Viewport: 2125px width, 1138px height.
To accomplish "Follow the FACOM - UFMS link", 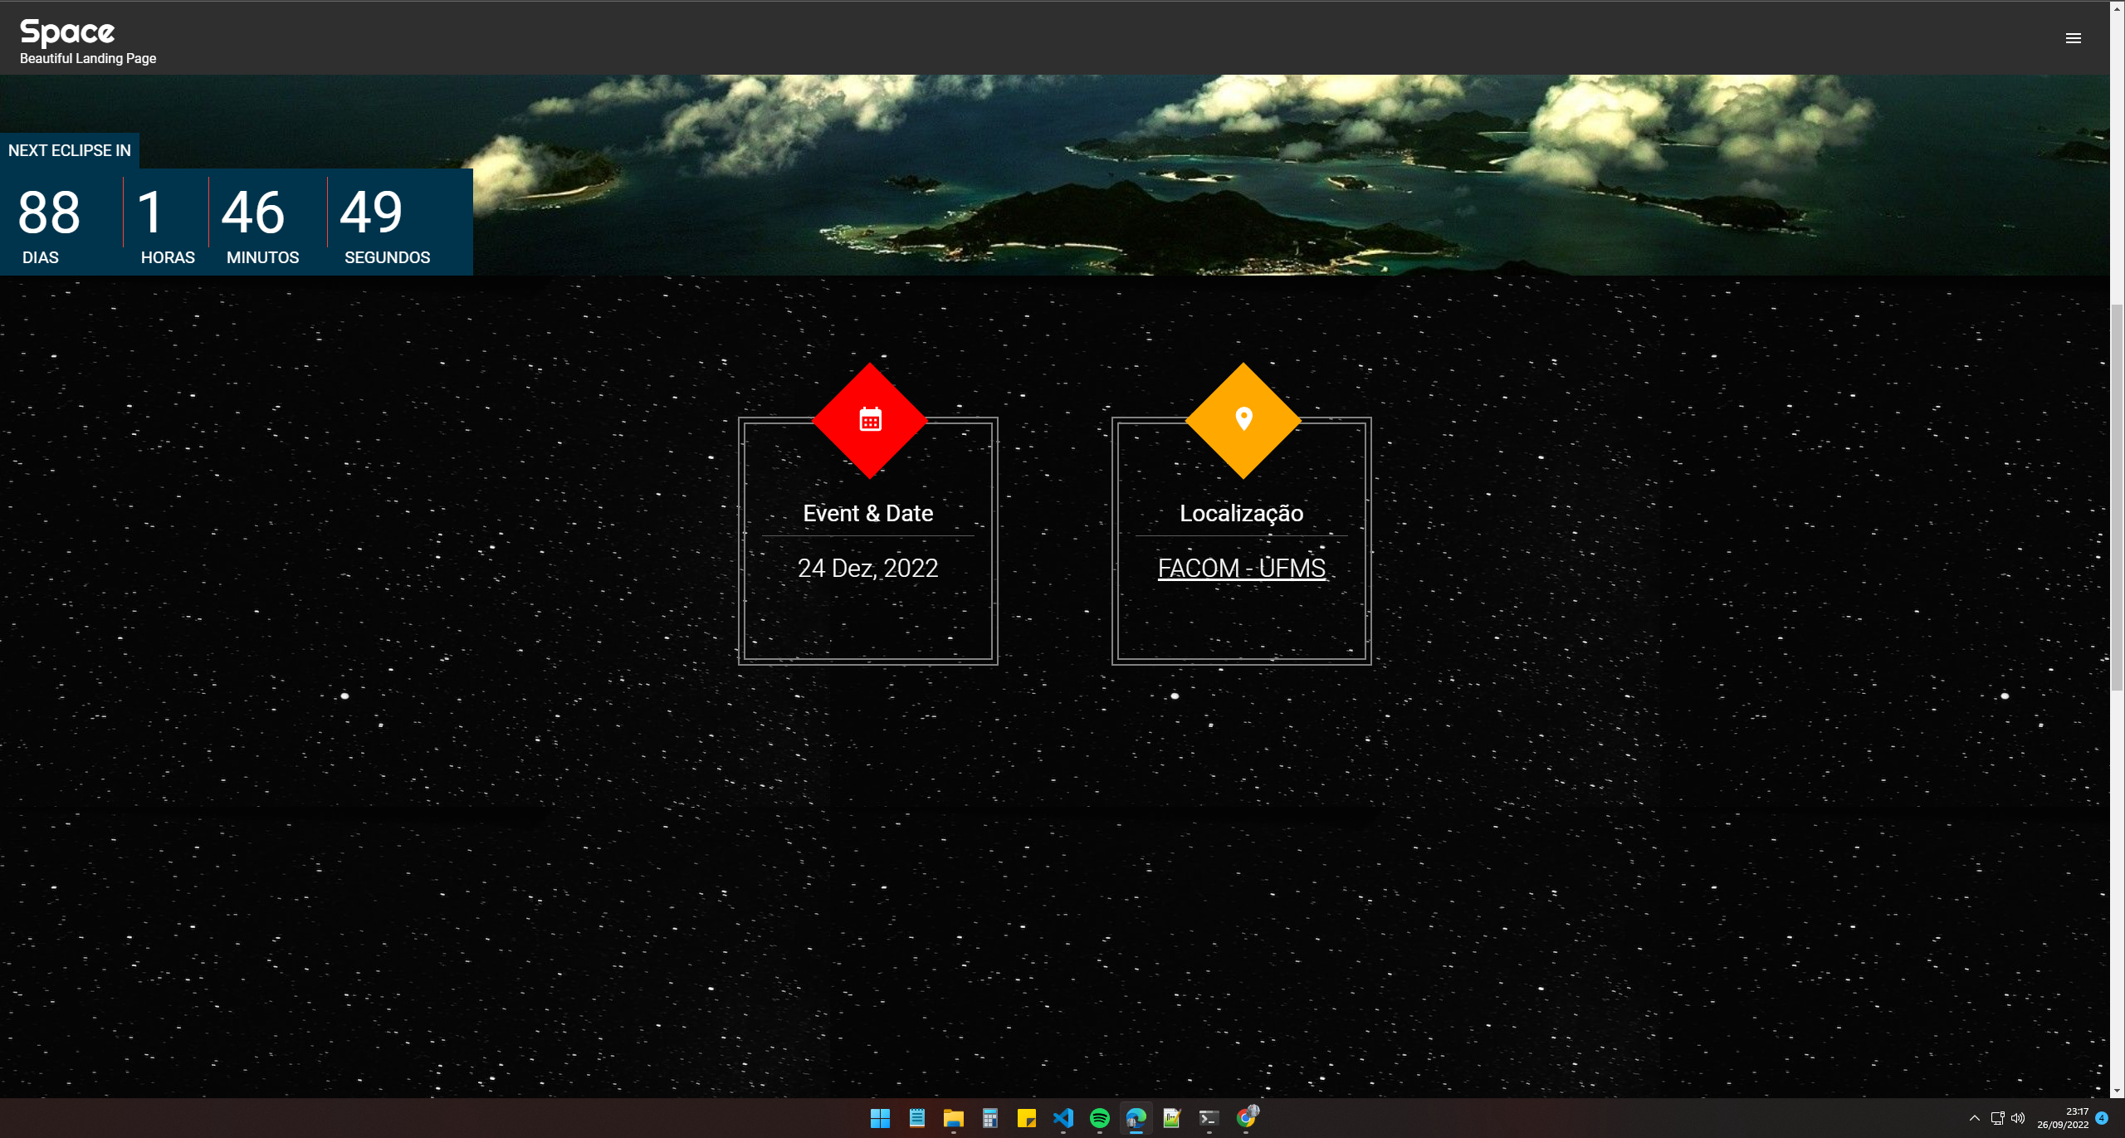I will (x=1243, y=568).
